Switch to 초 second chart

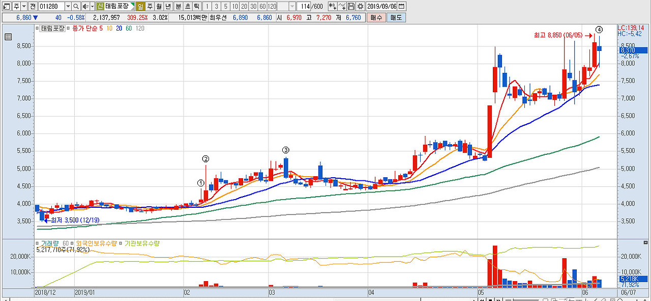pos(188,7)
